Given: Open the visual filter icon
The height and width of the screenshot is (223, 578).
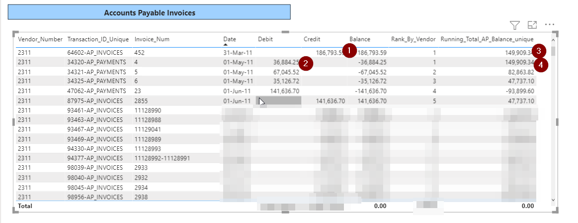Looking at the screenshot, I should point(514,25).
